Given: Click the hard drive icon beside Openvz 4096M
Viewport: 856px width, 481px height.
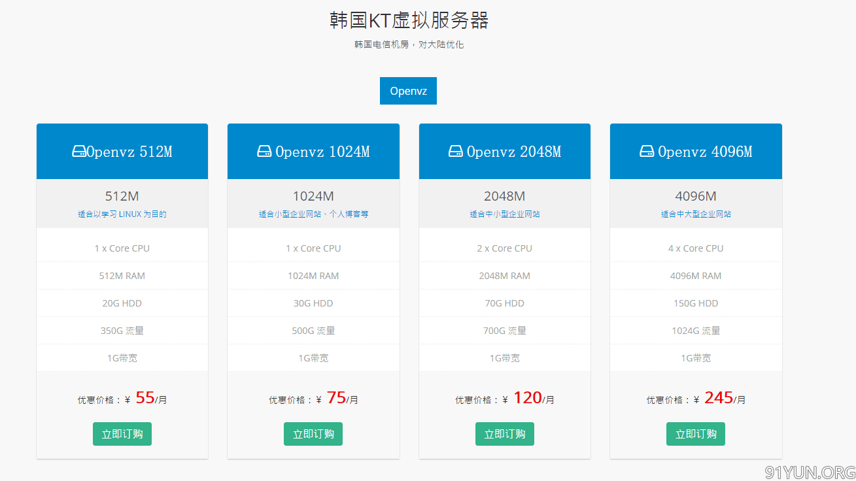Looking at the screenshot, I should pyautogui.click(x=647, y=152).
